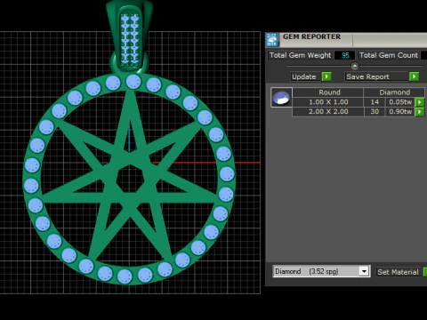Click the green arrow next to Save Report
427x320 pixels.
coord(414,76)
